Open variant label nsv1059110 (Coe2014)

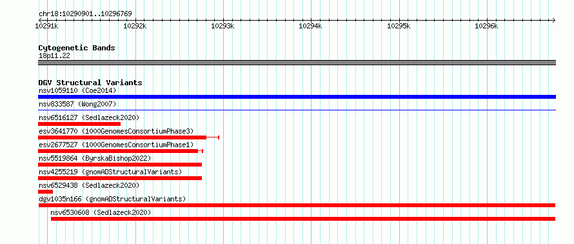pyautogui.click(x=77, y=90)
